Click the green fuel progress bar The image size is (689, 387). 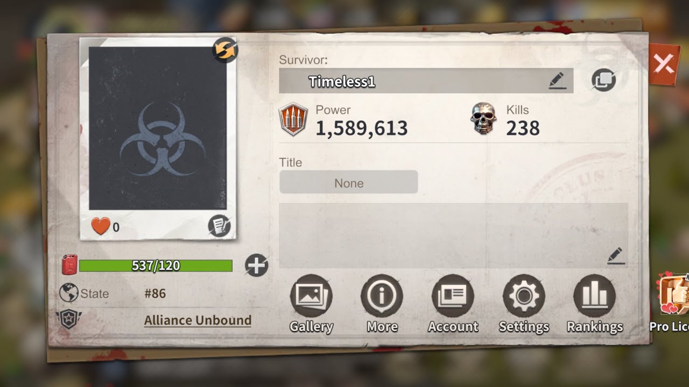point(156,266)
